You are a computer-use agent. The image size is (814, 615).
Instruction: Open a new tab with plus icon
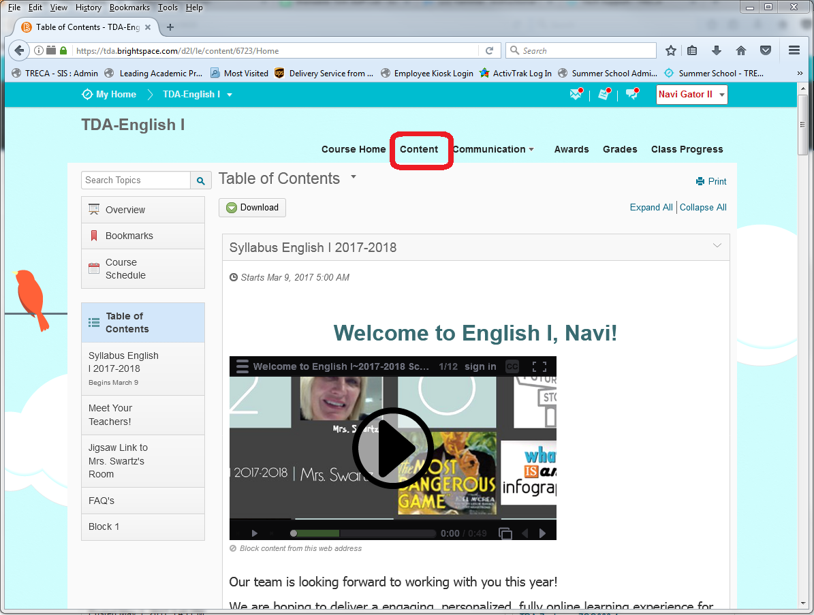click(x=170, y=27)
